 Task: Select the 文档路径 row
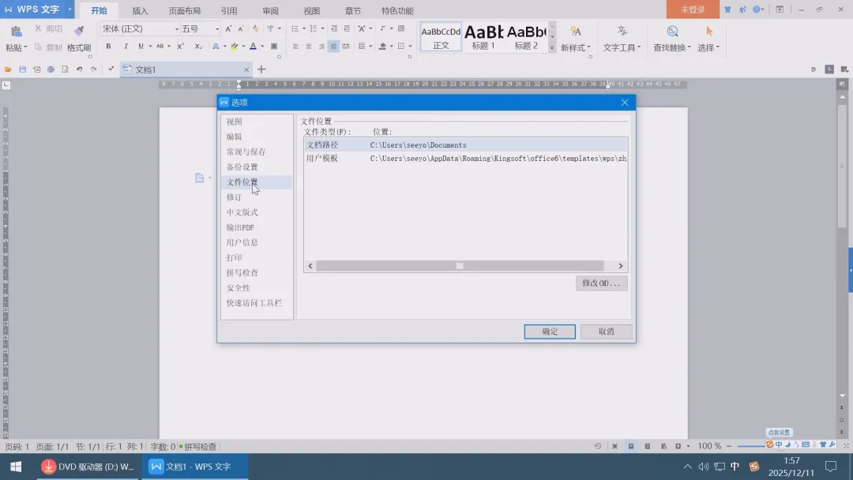pyautogui.click(x=466, y=145)
